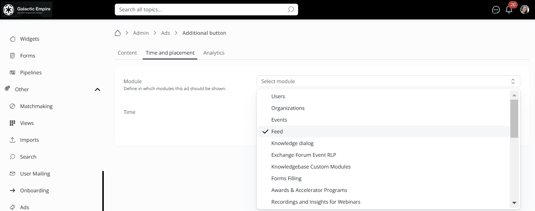535x211 pixels.
Task: Open Widgets in the sidebar
Action: pos(29,39)
